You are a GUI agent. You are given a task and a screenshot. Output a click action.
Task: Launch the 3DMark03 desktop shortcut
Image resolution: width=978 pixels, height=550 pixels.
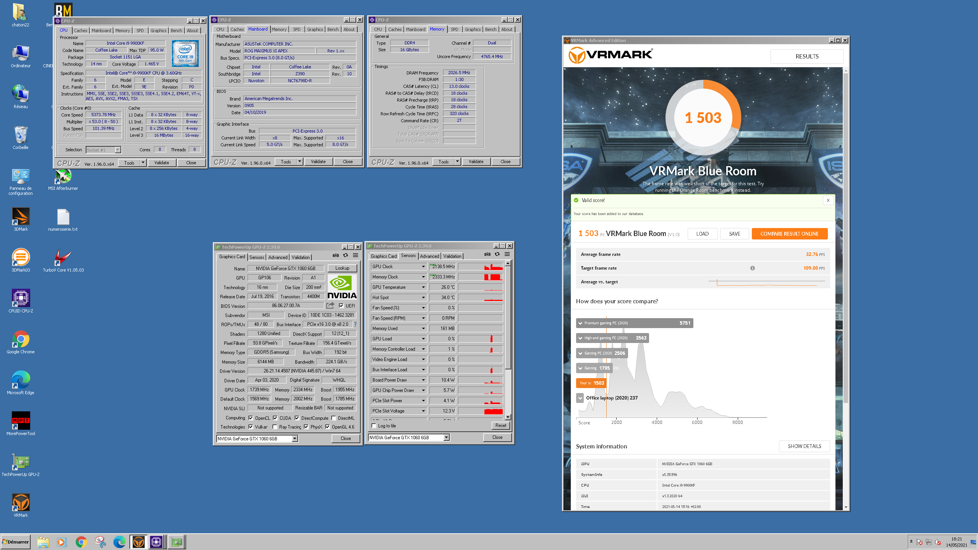point(21,260)
